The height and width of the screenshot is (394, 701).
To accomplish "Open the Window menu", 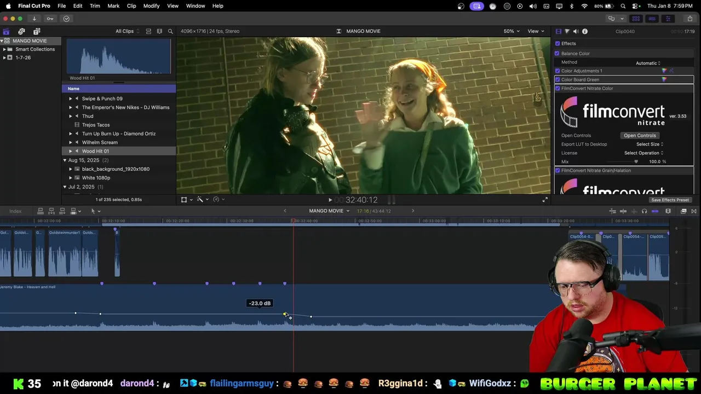I will coord(196,5).
